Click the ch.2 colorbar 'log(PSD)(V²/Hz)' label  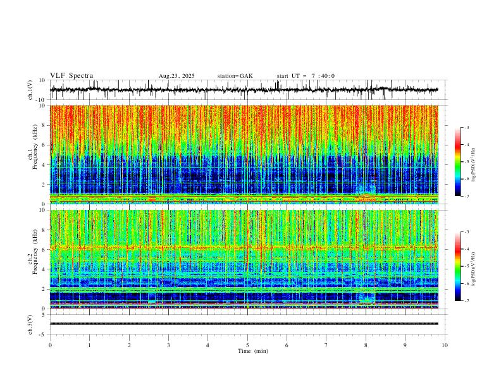[x=474, y=269]
